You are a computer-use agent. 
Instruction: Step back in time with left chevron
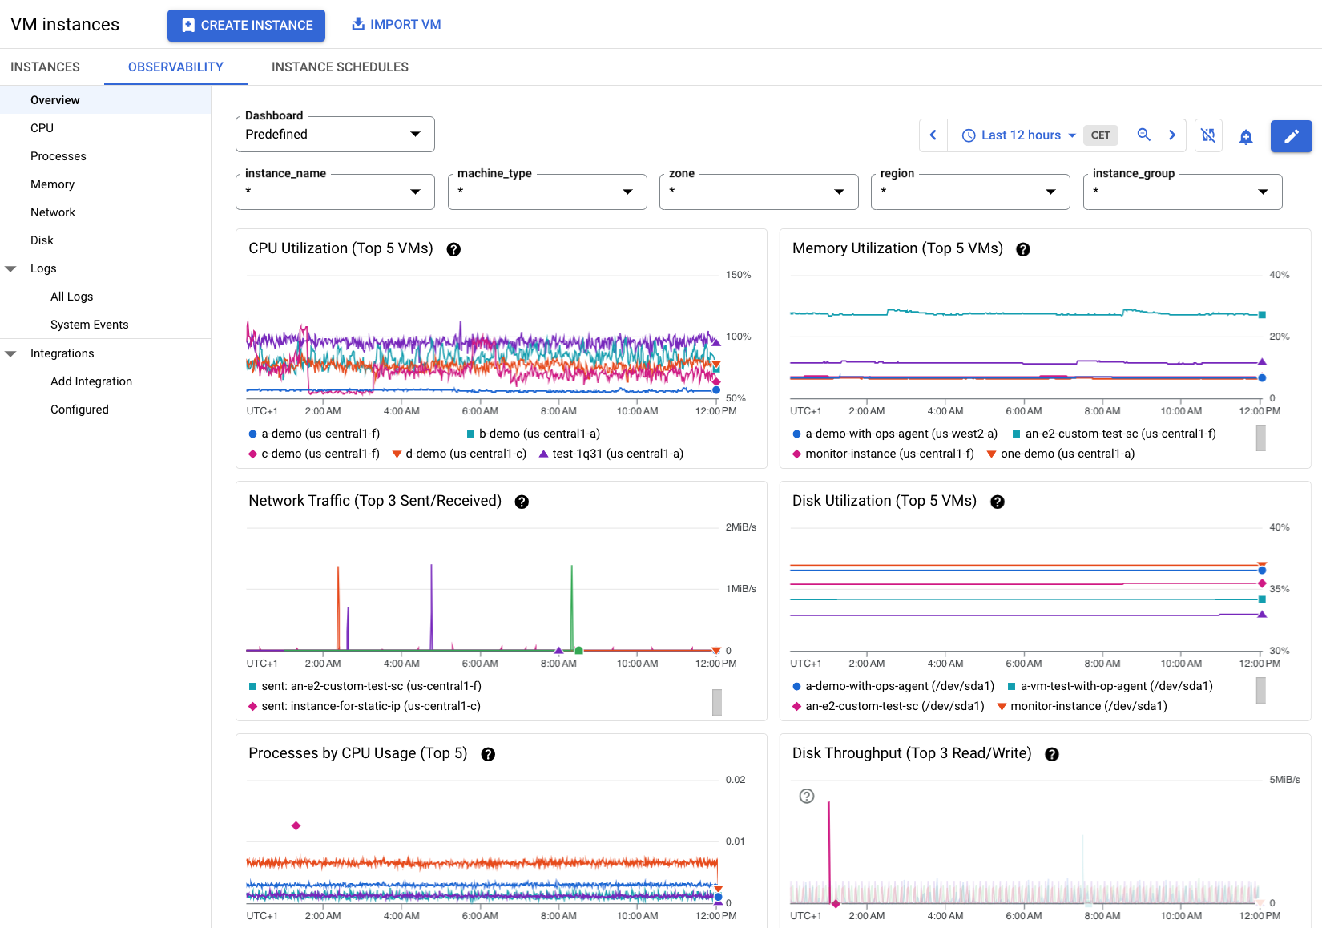point(933,135)
